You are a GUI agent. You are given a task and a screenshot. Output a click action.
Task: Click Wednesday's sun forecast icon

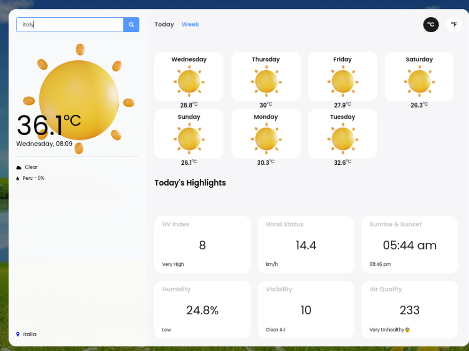[x=189, y=81]
